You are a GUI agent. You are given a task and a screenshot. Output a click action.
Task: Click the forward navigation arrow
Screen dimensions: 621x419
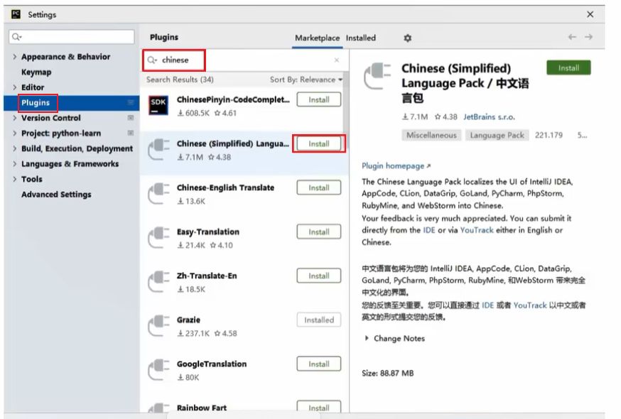coord(588,38)
